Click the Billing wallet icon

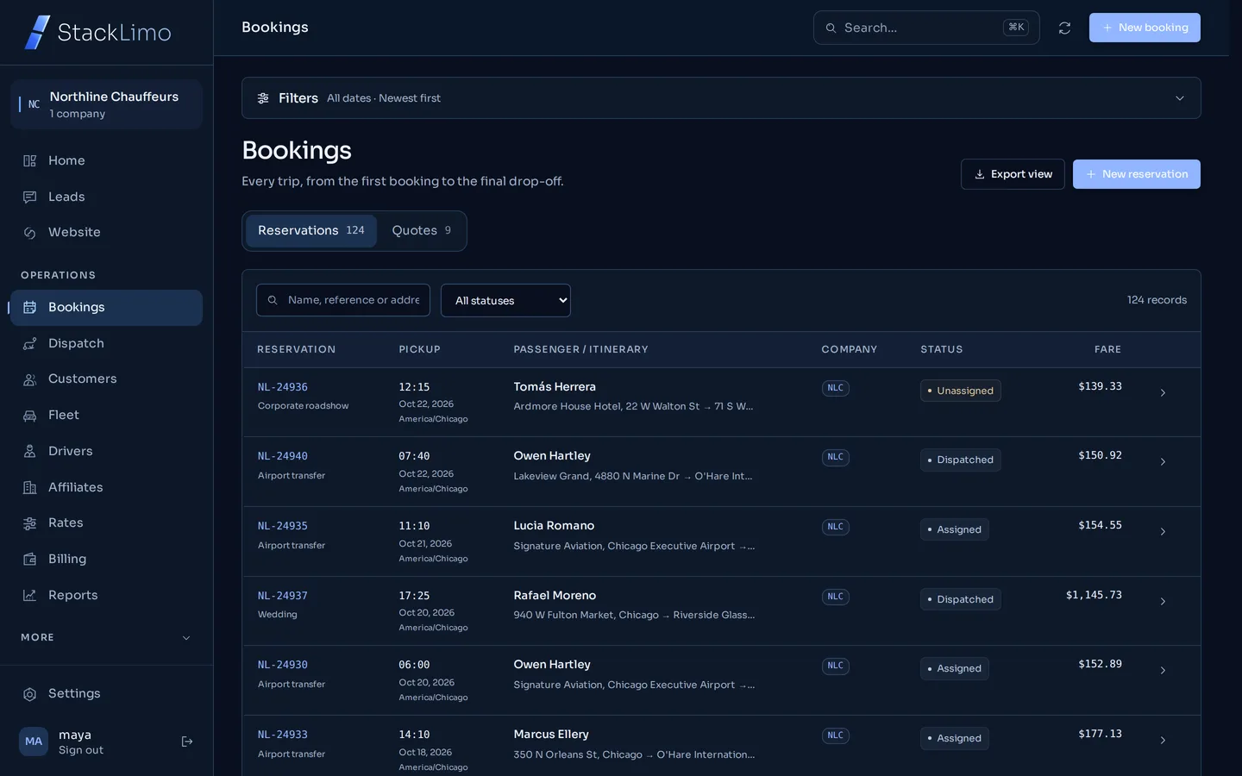(30, 560)
